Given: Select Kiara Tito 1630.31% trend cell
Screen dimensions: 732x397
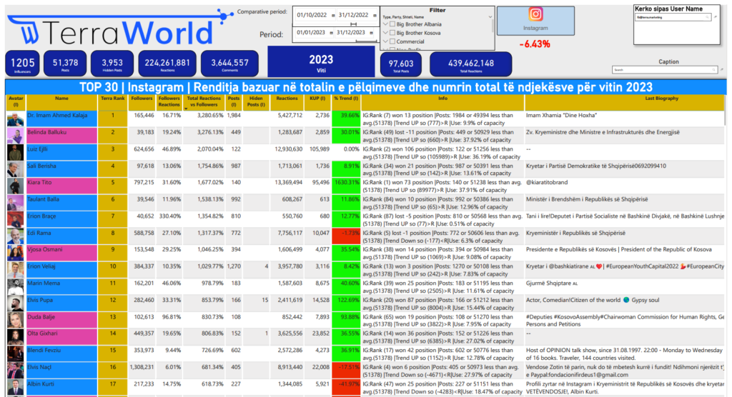Looking at the screenshot, I should 346,186.
